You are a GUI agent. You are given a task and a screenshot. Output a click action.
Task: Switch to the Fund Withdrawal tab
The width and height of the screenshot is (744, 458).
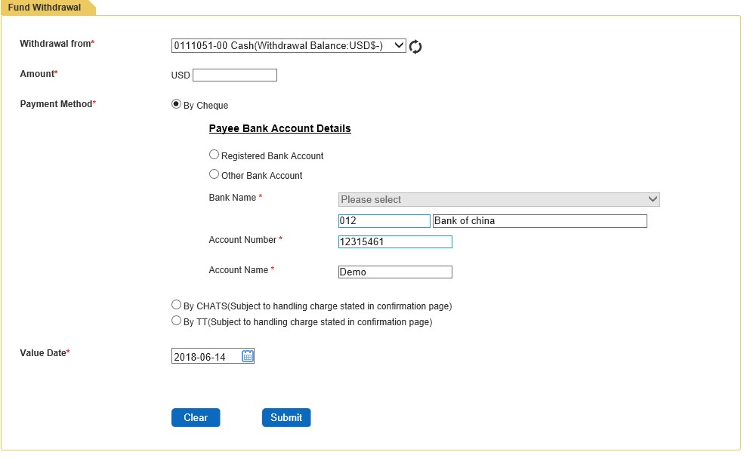click(45, 8)
